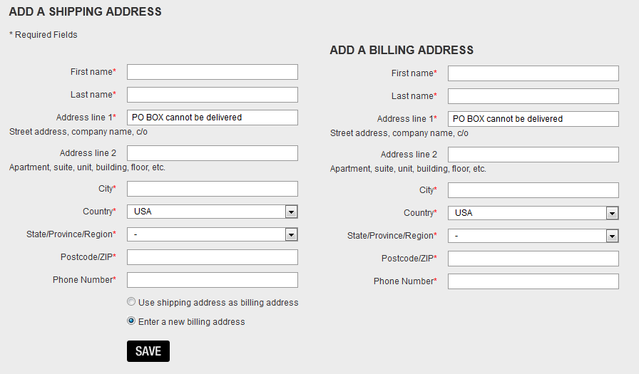Screen dimensions: 639x374
Task: Click the billing Last name field
Action: point(533,96)
